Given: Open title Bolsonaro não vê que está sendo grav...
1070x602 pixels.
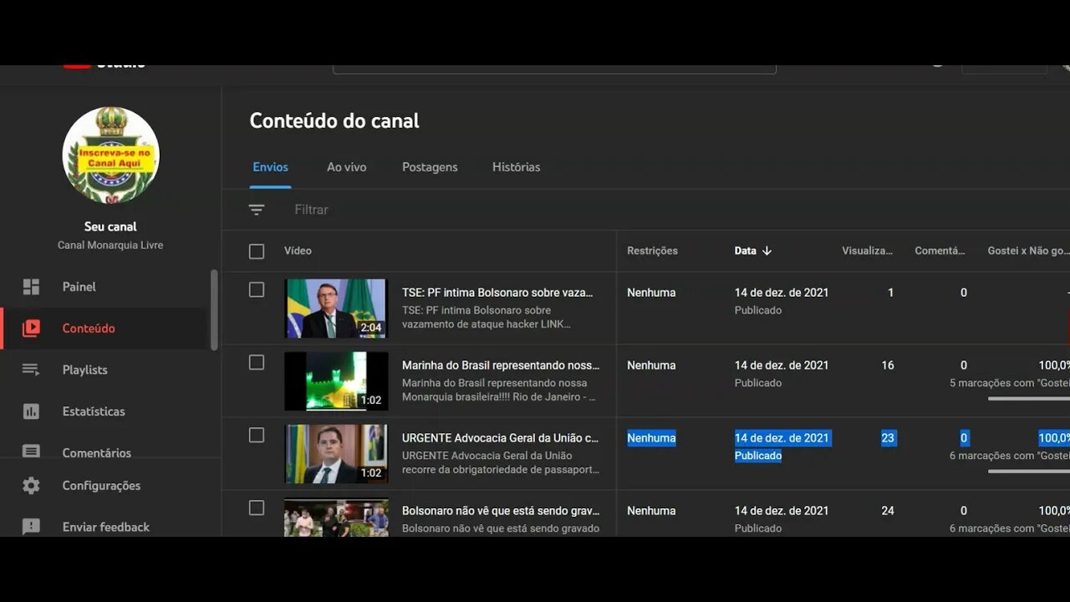Looking at the screenshot, I should (x=501, y=511).
